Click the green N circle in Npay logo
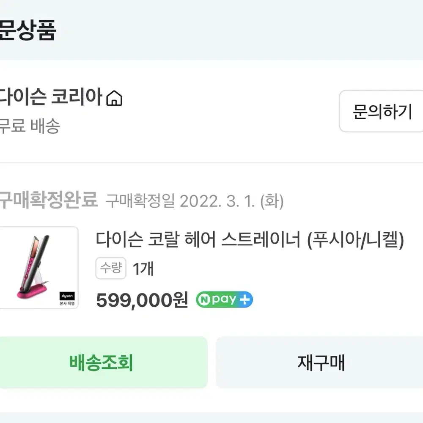 tap(204, 300)
